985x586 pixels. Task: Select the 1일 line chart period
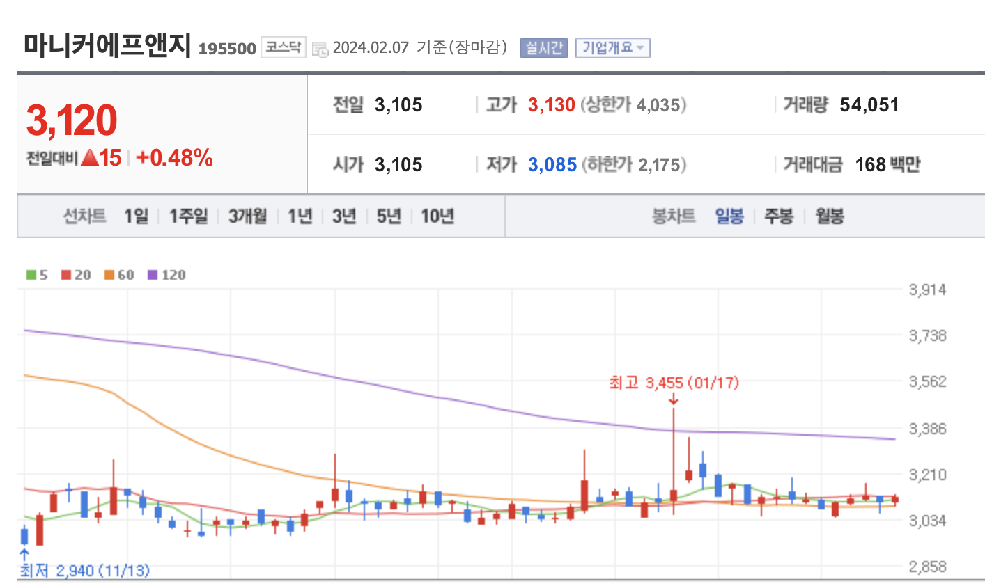tap(137, 216)
